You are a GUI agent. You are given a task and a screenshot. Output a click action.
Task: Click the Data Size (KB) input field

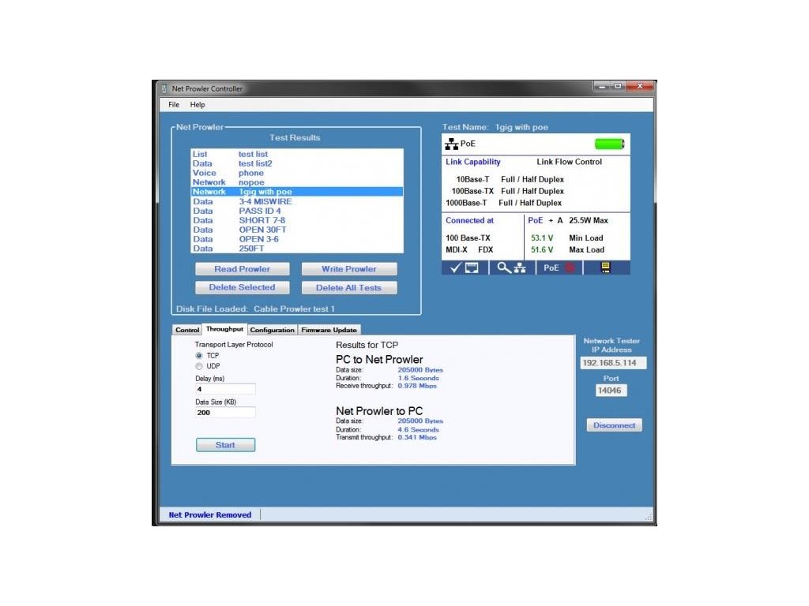click(x=225, y=412)
